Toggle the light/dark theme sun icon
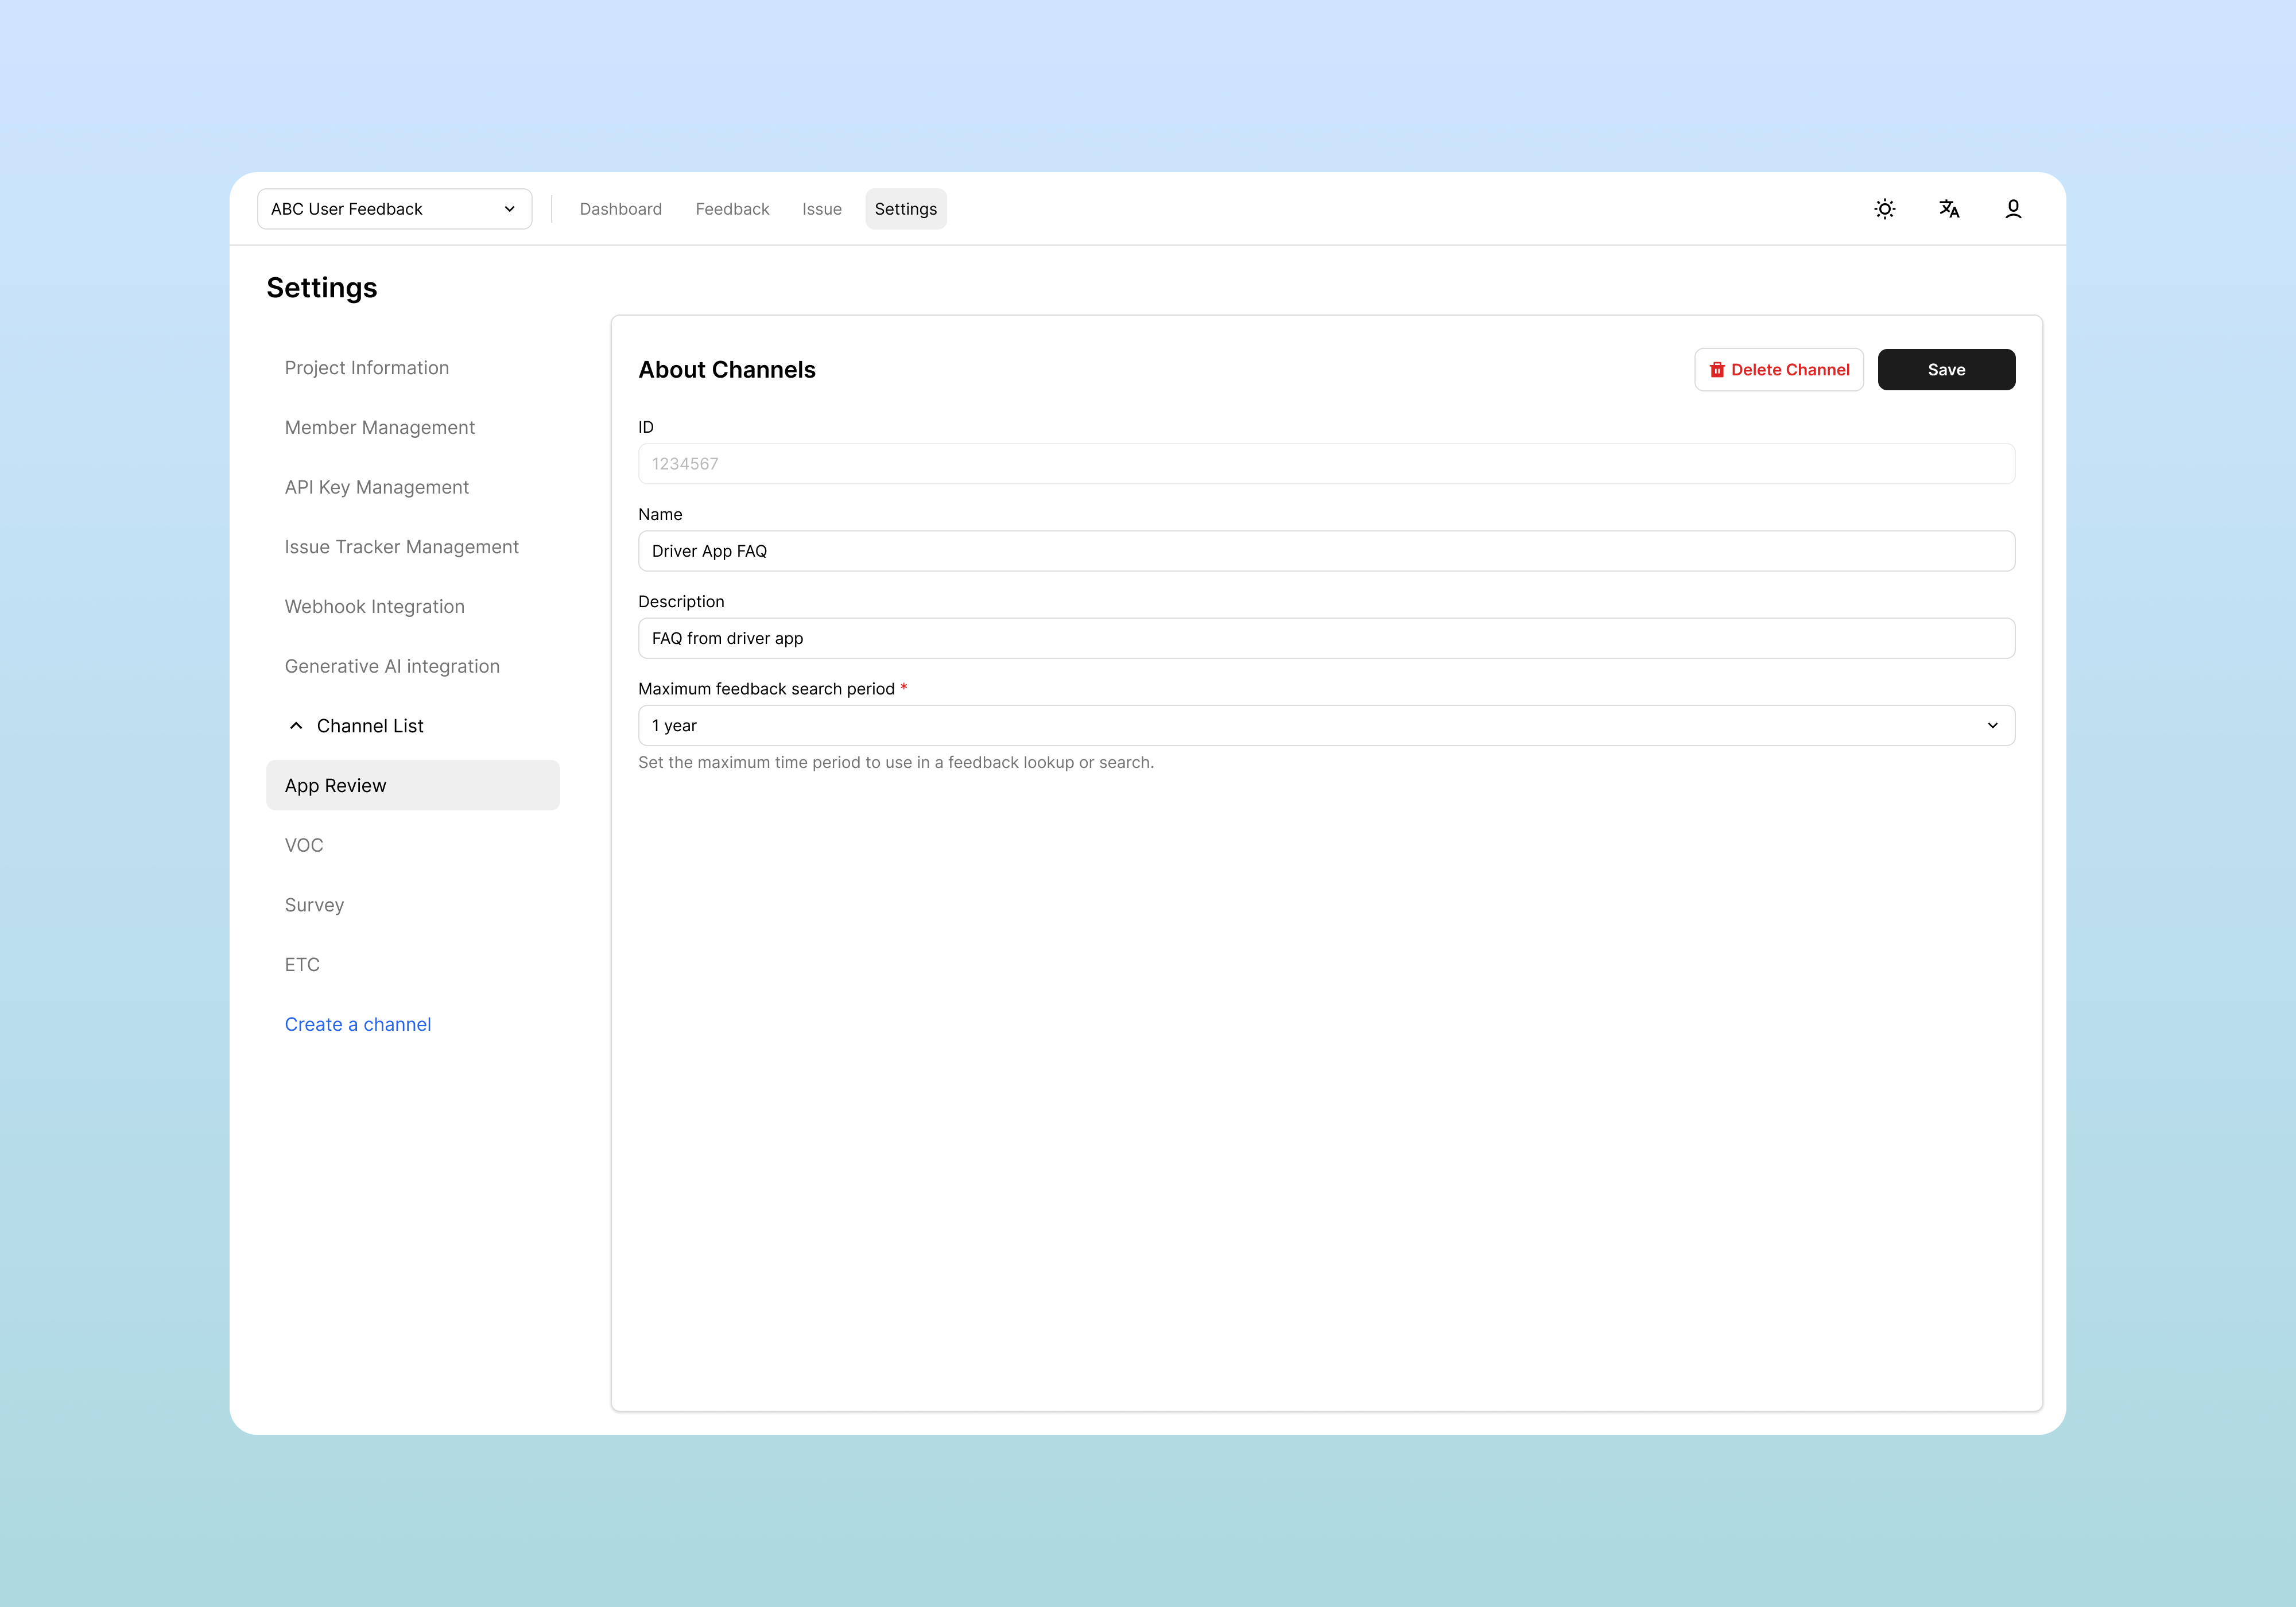 pos(1884,209)
